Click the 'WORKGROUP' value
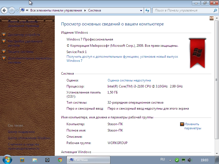Screen dimensions: 219x164 (117, 143)
